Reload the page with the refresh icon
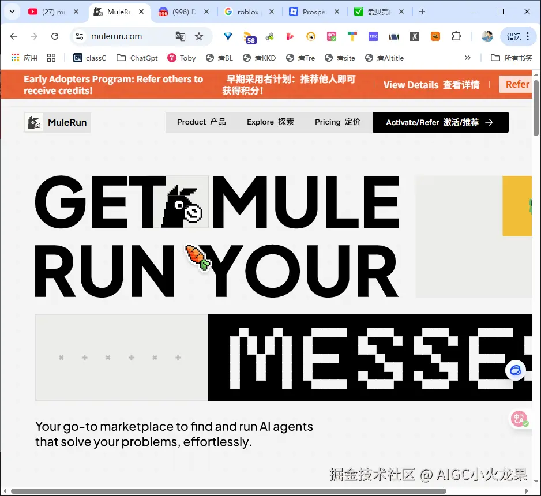Screen dimensions: 541x496 click(55, 36)
